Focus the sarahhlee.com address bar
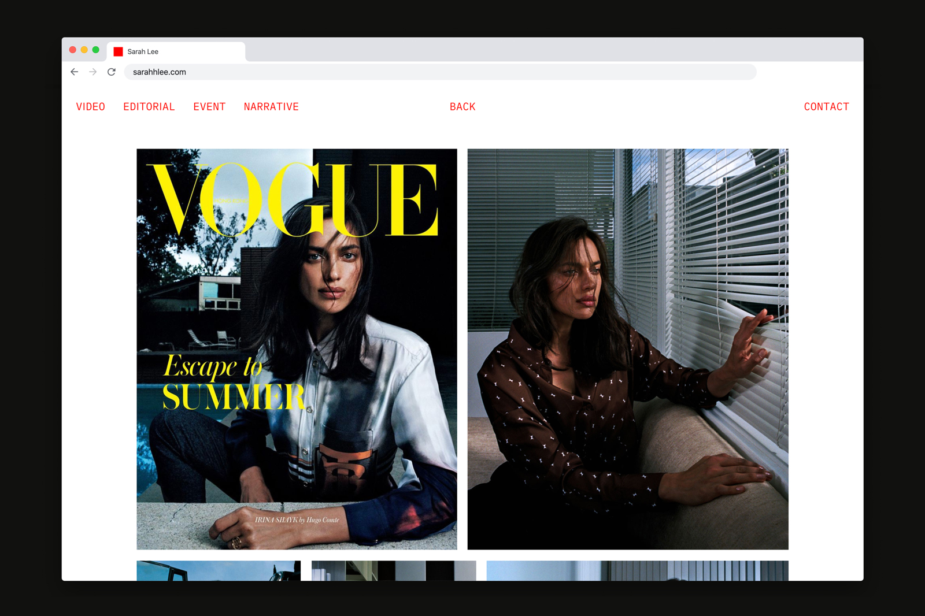The height and width of the screenshot is (616, 925). pyautogui.click(x=440, y=72)
